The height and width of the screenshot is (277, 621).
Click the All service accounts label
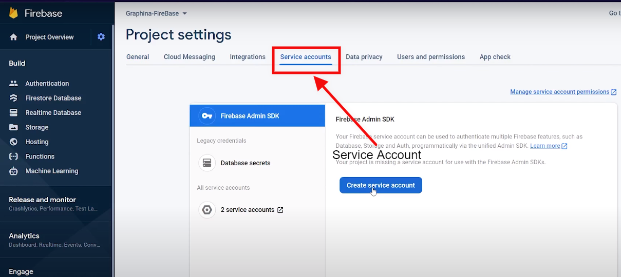point(223,188)
